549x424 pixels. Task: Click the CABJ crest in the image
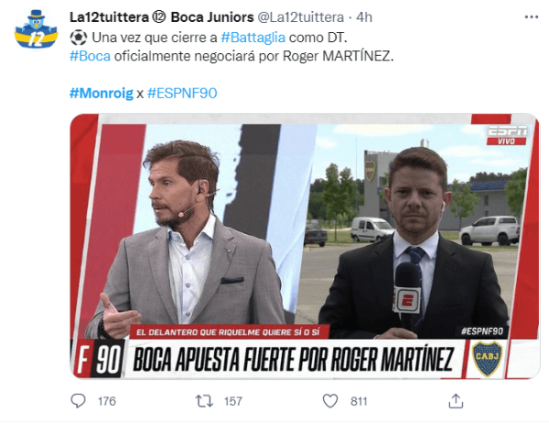(x=487, y=358)
